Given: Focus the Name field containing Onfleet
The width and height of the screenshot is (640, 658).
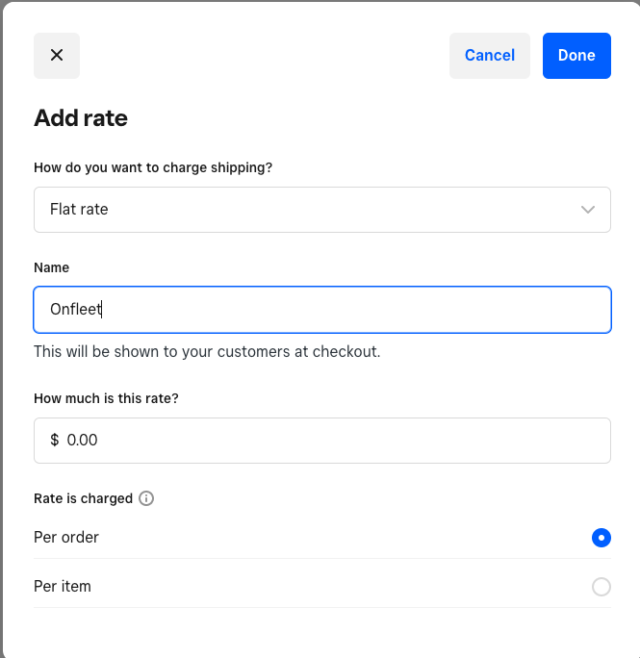Looking at the screenshot, I should [322, 310].
